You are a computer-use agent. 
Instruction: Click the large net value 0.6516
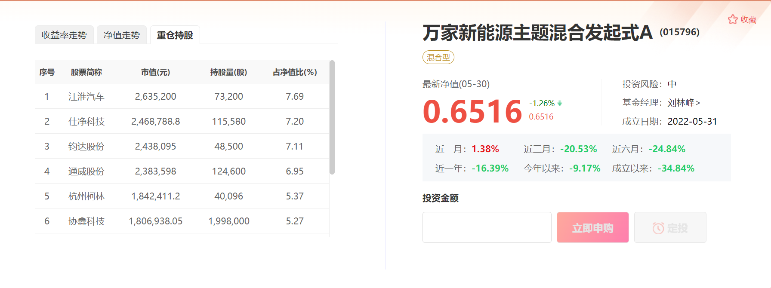472,111
